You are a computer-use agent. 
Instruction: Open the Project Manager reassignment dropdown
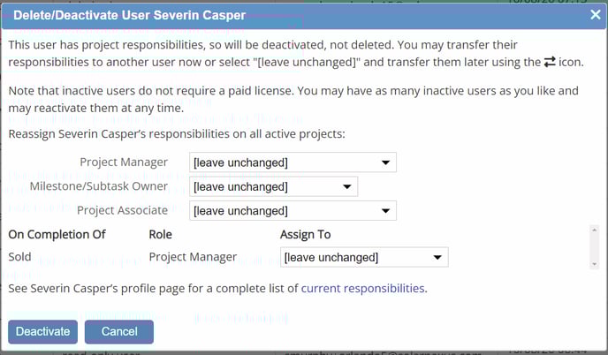click(293, 162)
